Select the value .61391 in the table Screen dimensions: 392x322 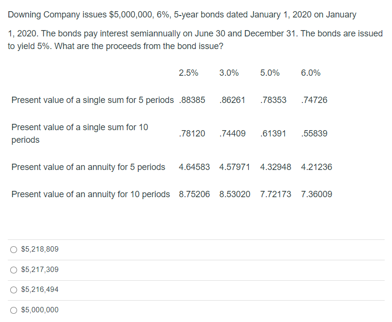click(x=270, y=133)
